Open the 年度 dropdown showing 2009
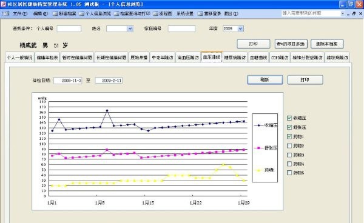 [x=240, y=28]
